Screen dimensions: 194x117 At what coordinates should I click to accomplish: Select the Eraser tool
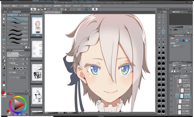(x=4, y=57)
